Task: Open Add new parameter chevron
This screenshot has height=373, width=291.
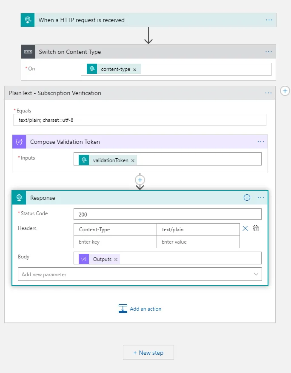Action: coord(256,274)
